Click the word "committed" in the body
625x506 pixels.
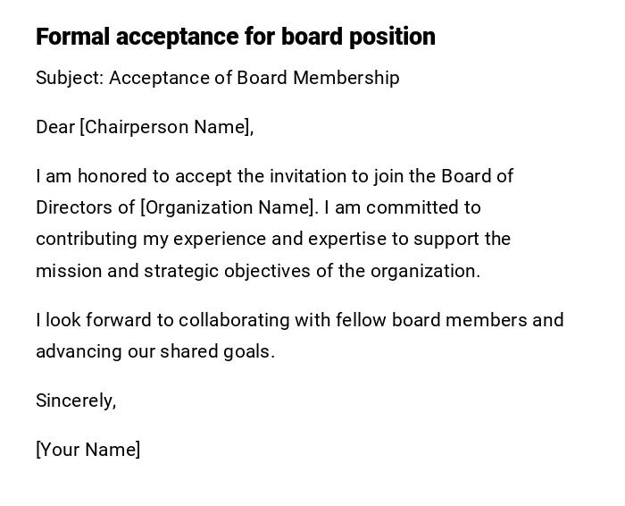[412, 207]
